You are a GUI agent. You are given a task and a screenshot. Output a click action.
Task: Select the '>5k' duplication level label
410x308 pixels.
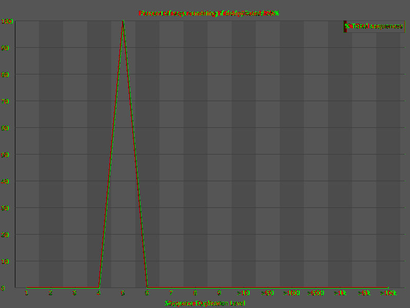(364, 293)
